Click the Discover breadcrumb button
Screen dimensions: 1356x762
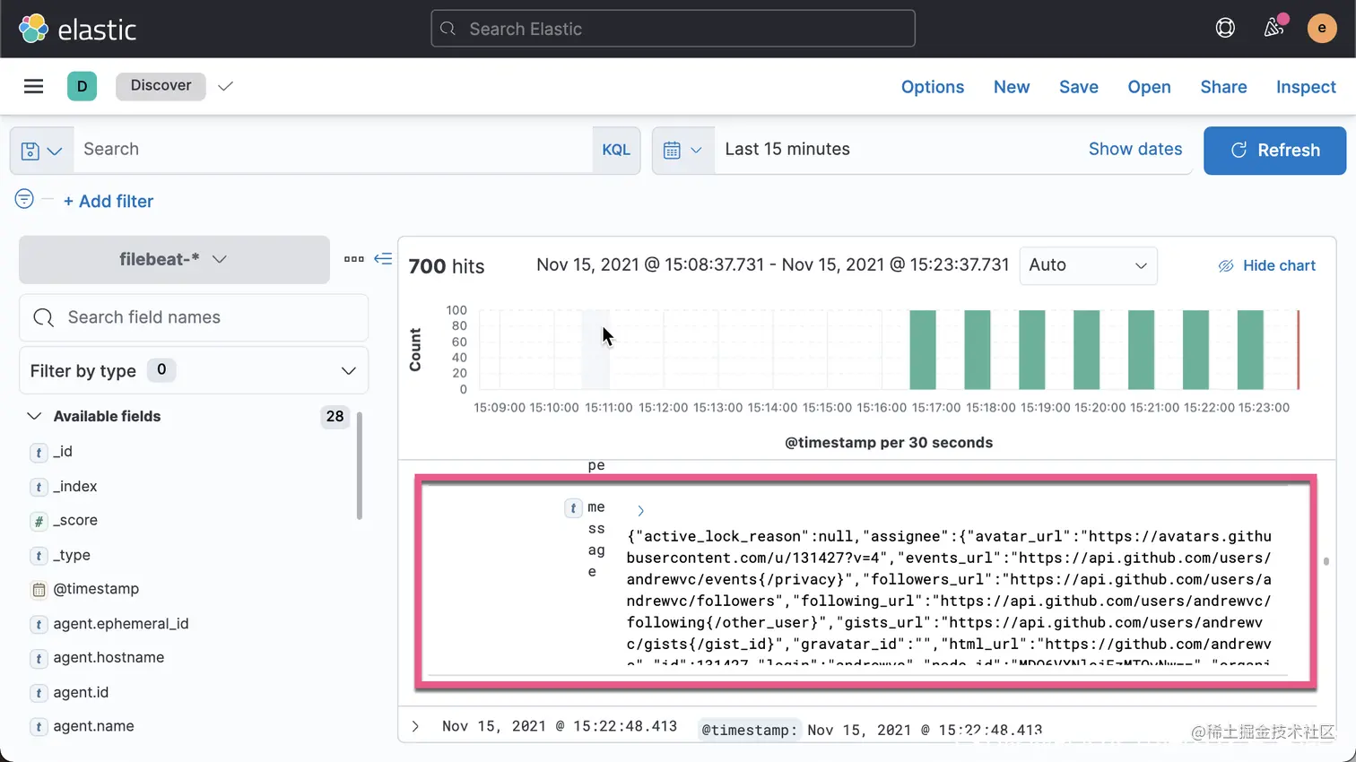161,86
